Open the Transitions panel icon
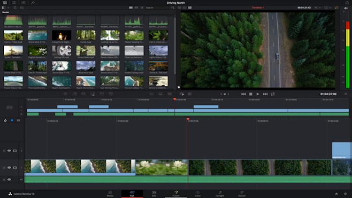The width and height of the screenshot is (352, 198). 23,3
